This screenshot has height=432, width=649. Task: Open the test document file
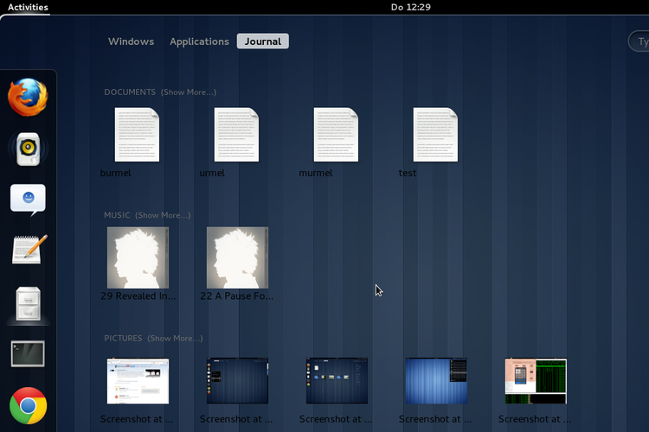[436, 136]
